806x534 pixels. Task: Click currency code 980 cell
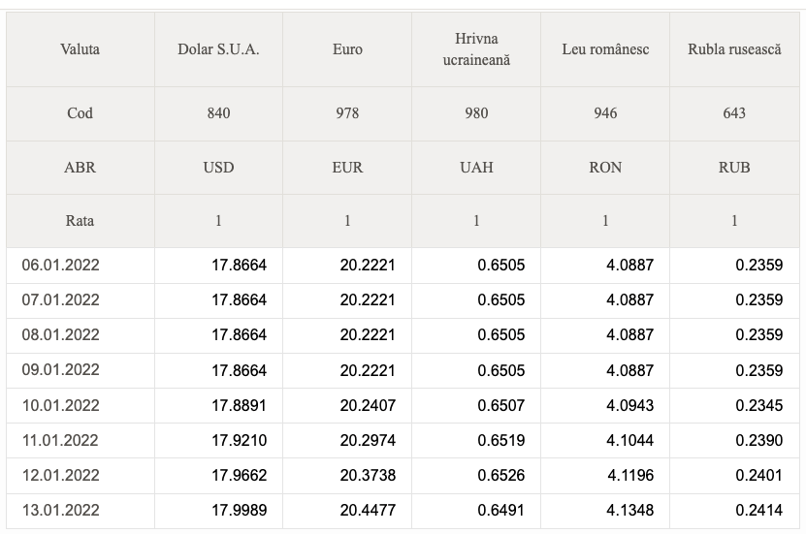pos(476,113)
